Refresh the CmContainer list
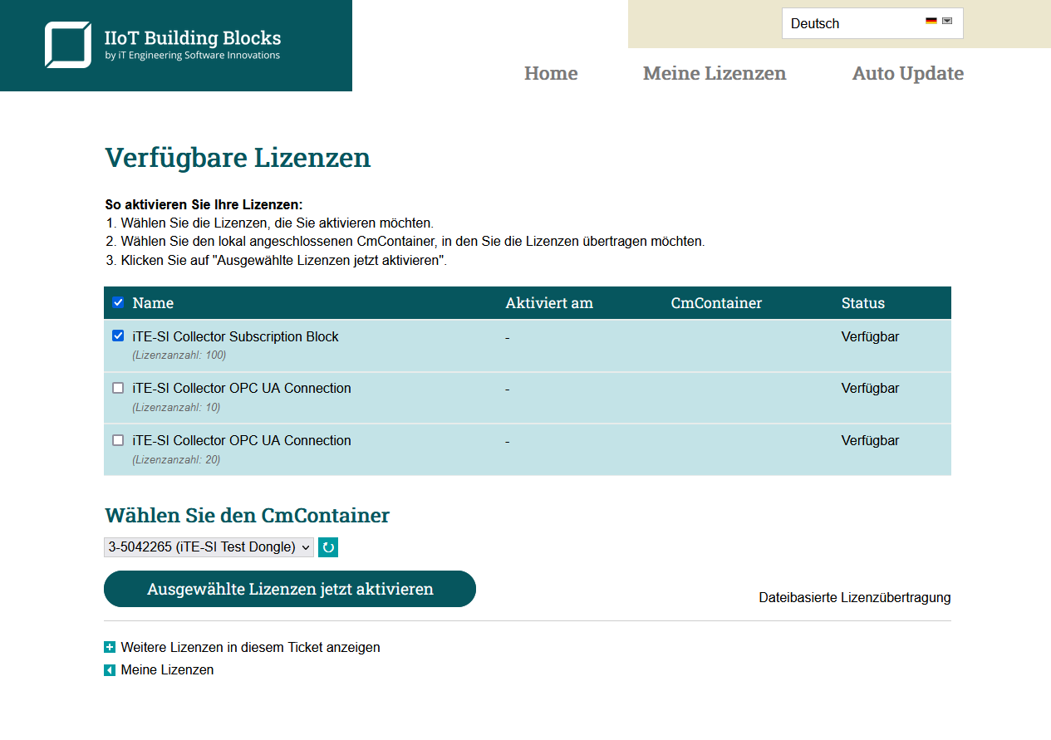1051x740 pixels. click(x=328, y=547)
